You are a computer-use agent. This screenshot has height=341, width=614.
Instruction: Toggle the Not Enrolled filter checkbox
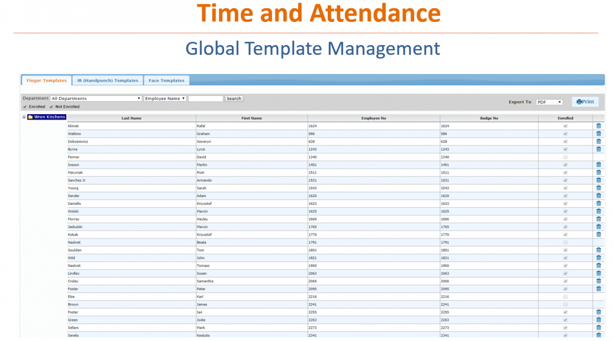pos(51,107)
